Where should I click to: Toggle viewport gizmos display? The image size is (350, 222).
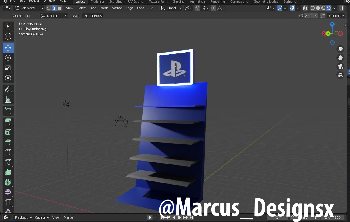pos(280,8)
